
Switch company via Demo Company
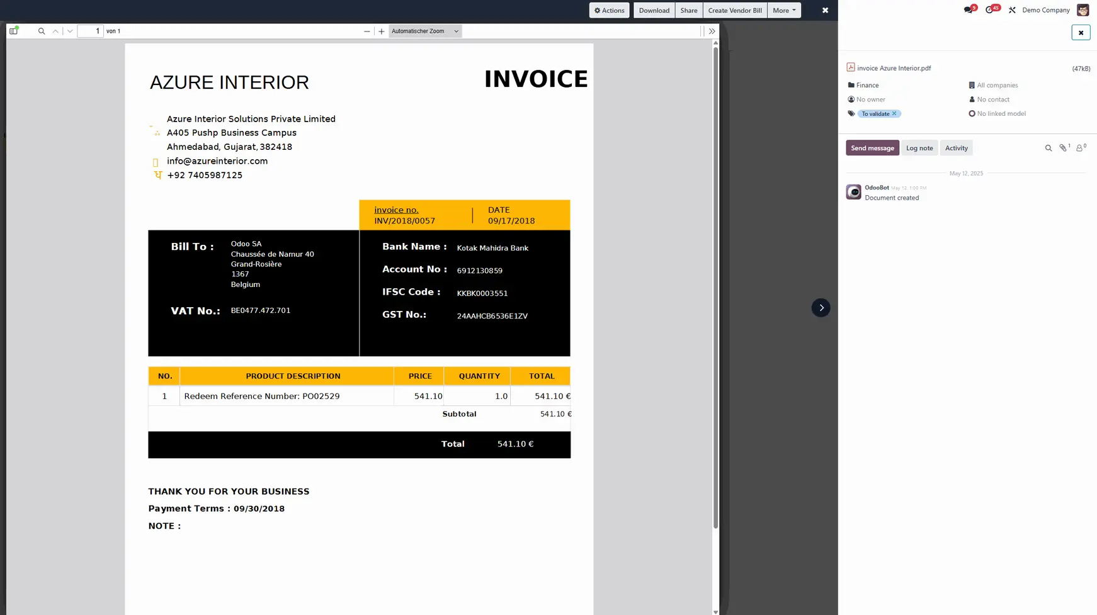pyautogui.click(x=1045, y=10)
